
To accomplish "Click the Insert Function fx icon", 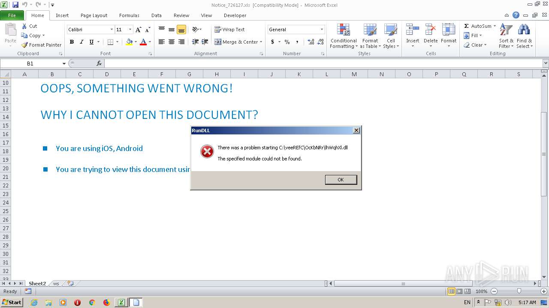I will 99,63.
